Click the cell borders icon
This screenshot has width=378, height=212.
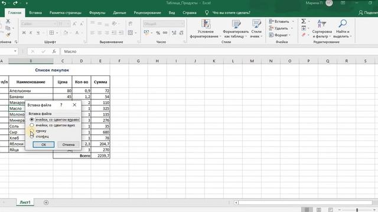[51, 33]
